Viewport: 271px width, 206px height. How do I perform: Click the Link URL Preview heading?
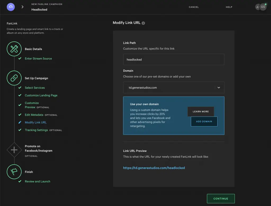click(x=135, y=151)
